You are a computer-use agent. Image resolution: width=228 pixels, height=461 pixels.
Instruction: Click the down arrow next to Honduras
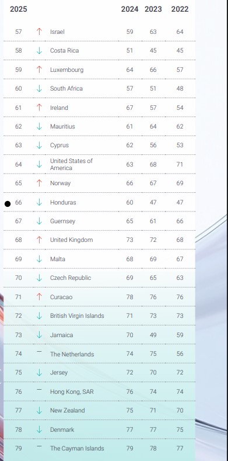point(39,202)
